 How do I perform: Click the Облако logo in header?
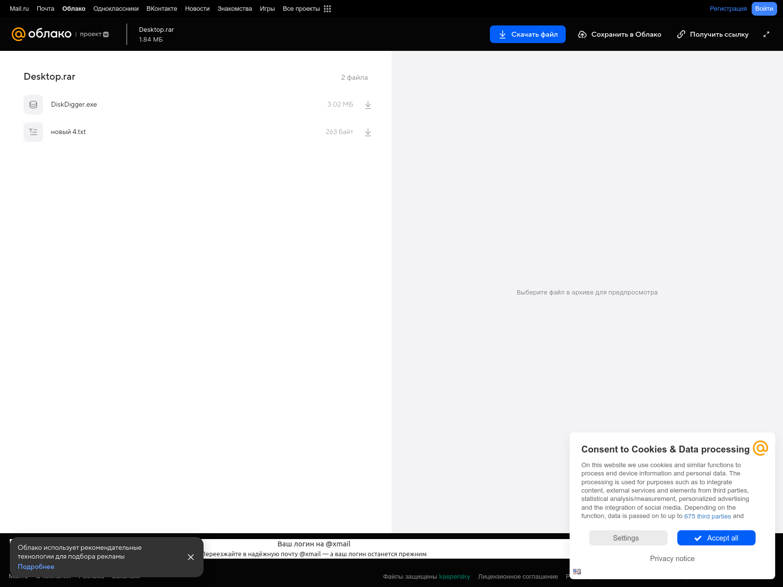click(42, 34)
